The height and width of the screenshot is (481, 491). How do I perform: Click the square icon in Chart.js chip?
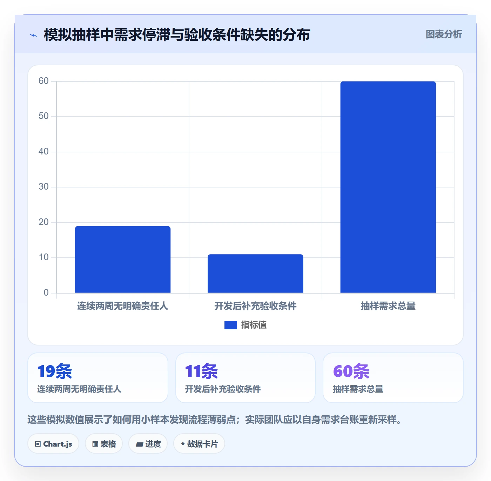pos(38,444)
